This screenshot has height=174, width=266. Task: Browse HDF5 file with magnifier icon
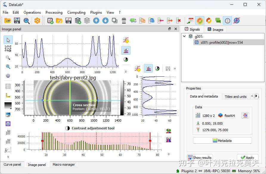27,21
